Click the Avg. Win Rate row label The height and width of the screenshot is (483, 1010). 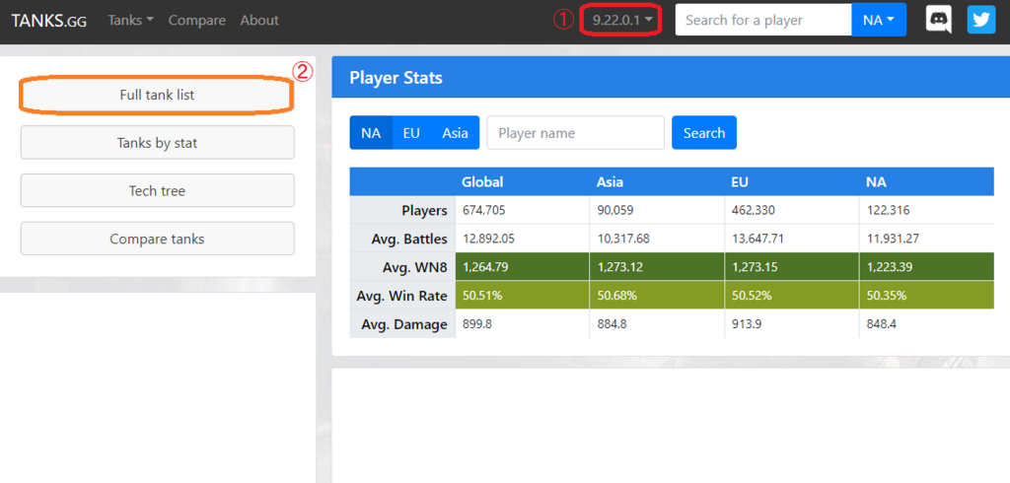(402, 296)
